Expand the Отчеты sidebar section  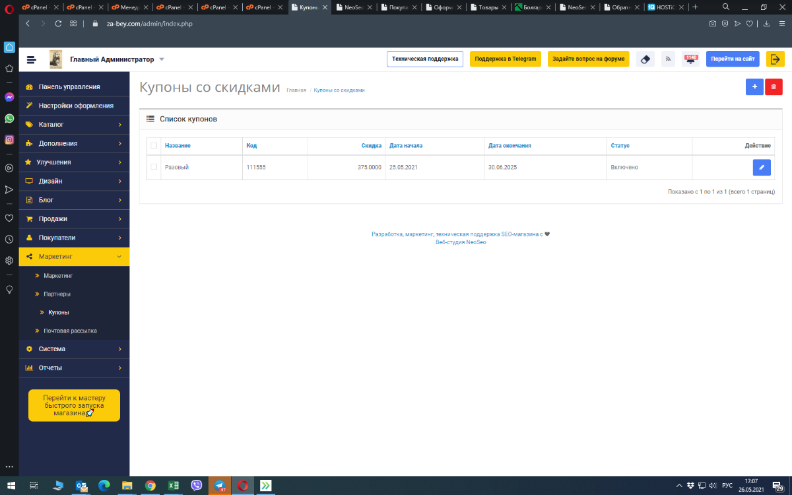[74, 368]
